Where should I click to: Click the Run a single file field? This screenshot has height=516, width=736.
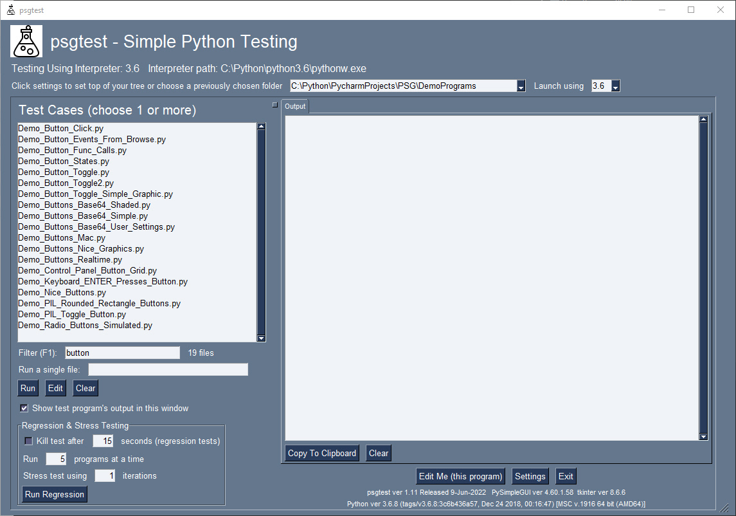click(x=168, y=369)
